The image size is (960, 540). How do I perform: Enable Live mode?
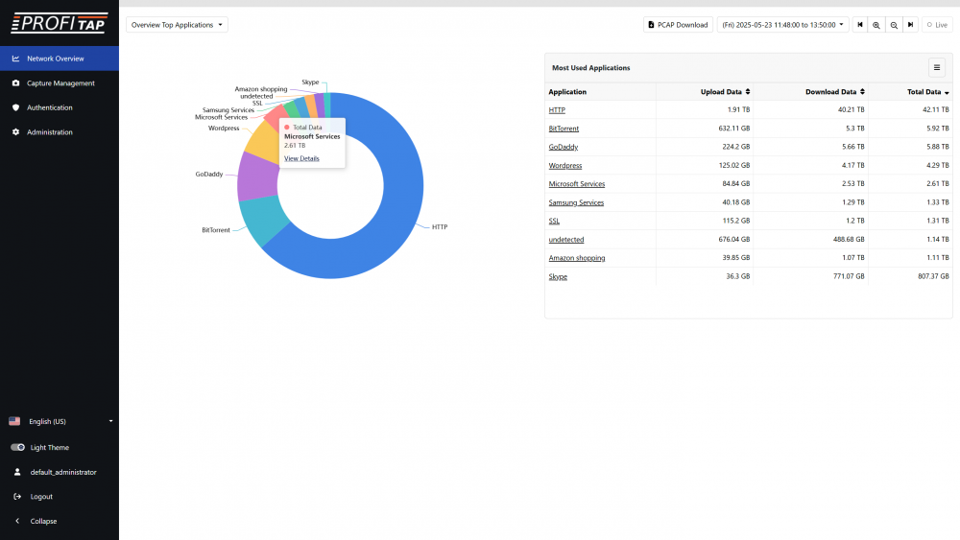click(937, 25)
